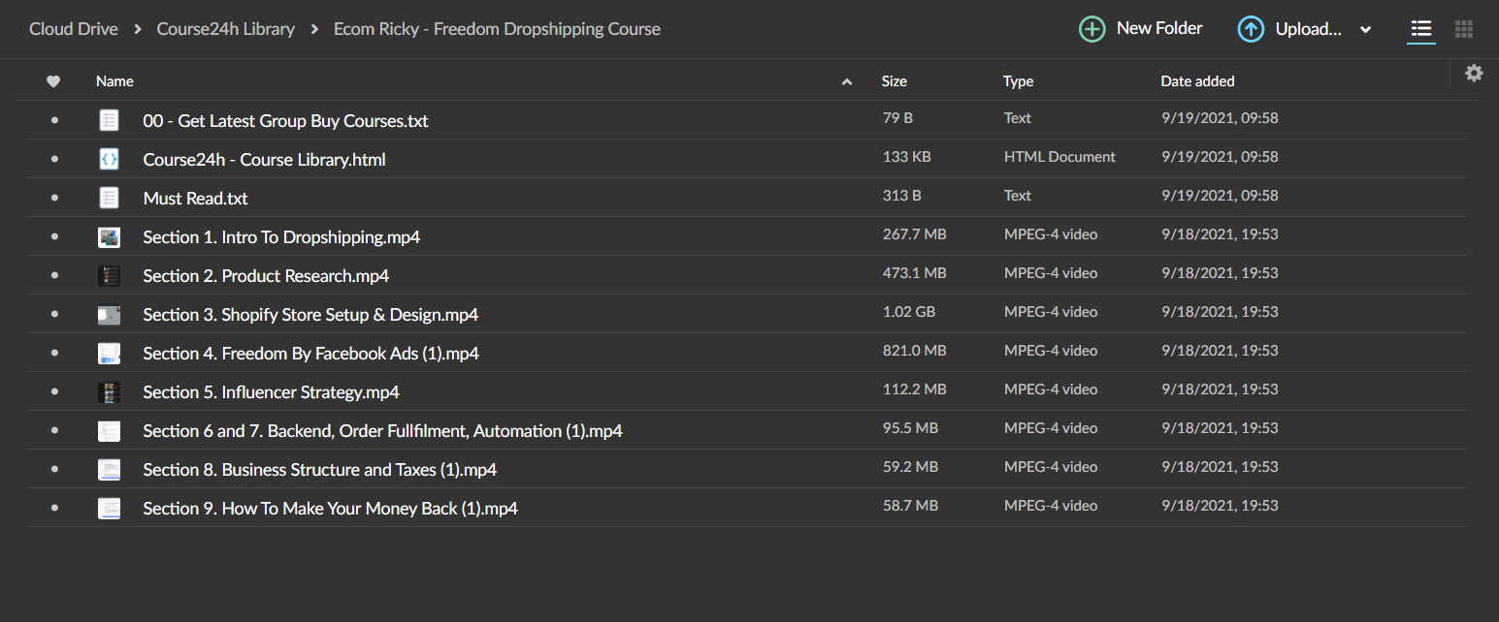Image resolution: width=1499 pixels, height=622 pixels.
Task: Toggle favorite dot for Must Read.txt
Action: [54, 198]
